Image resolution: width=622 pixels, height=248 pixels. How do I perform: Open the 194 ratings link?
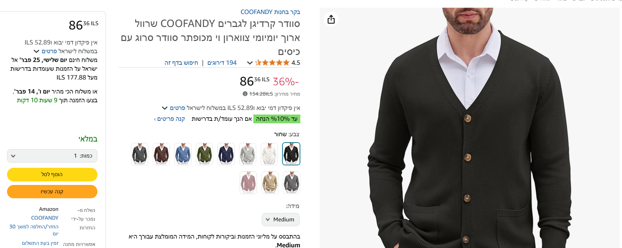(x=222, y=63)
